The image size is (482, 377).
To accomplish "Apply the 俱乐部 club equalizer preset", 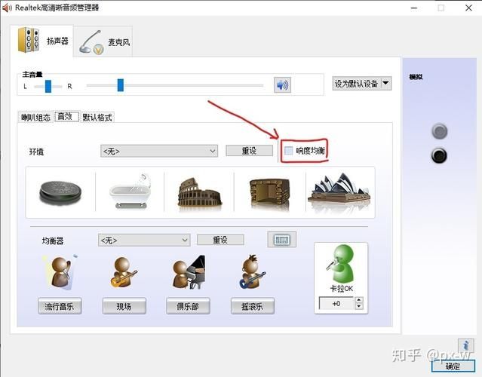I will pos(188,306).
